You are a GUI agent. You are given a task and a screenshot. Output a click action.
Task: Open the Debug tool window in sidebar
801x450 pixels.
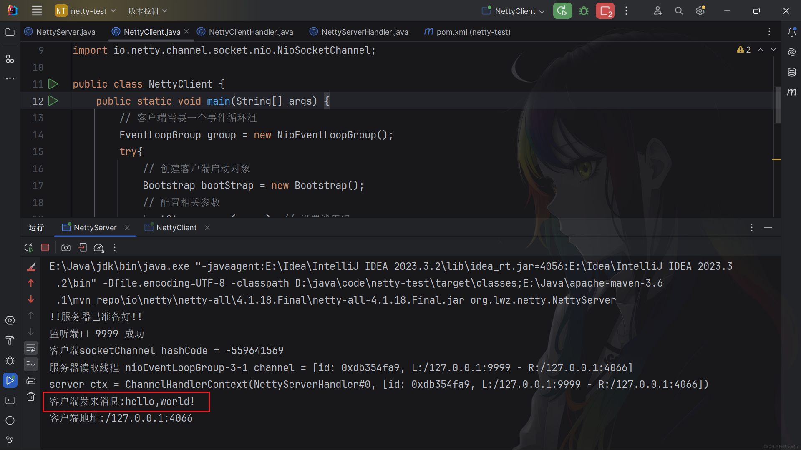[x=10, y=360]
